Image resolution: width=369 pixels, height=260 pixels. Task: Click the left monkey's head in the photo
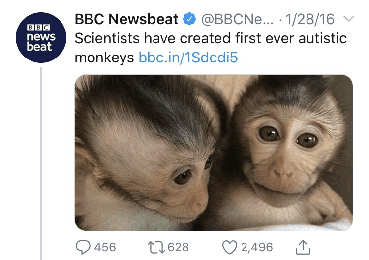click(x=146, y=141)
